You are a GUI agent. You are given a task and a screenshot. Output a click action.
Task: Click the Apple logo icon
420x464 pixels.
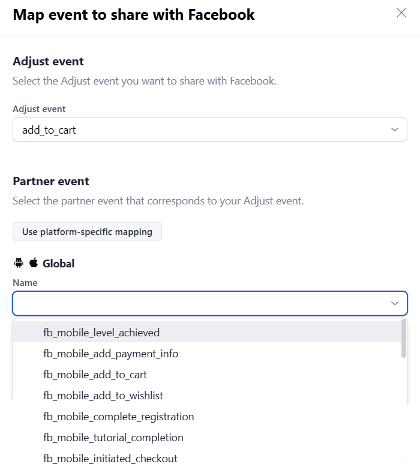pyautogui.click(x=33, y=263)
